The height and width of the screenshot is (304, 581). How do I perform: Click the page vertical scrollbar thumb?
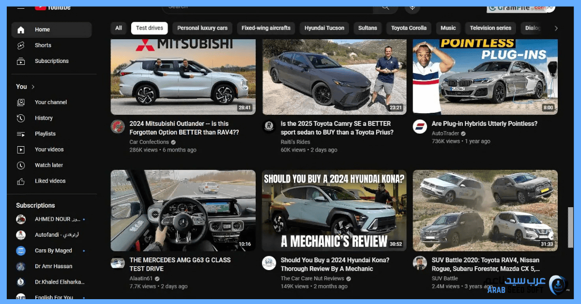[x=570, y=227]
